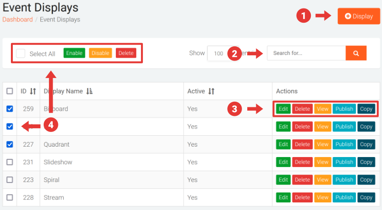
Task: Check the box for Slideshow row
Action: (10, 162)
